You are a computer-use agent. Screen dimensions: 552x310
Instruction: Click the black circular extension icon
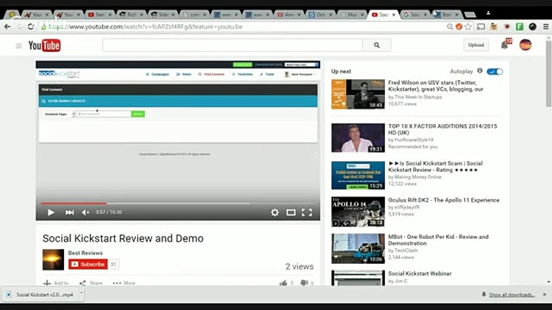[533, 27]
